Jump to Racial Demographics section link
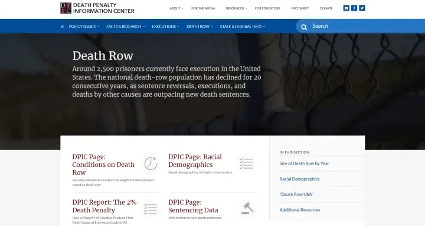 [x=299, y=179]
